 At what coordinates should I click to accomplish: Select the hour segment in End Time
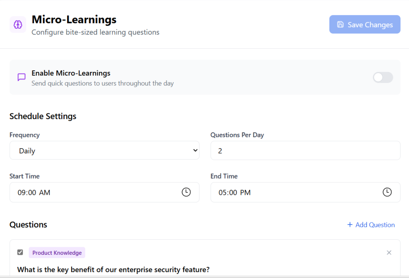[222, 193]
